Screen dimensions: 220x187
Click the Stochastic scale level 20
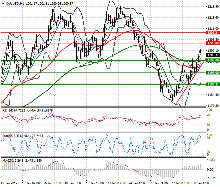208,152
